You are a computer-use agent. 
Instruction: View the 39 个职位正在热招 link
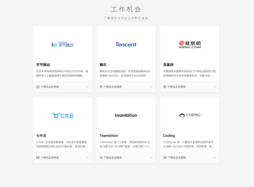click(174, 158)
